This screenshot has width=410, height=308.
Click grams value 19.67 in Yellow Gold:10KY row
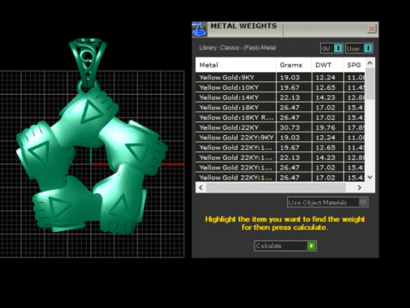pyautogui.click(x=290, y=87)
